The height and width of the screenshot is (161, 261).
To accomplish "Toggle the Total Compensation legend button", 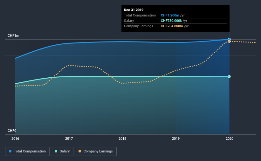I will [x=27, y=151].
